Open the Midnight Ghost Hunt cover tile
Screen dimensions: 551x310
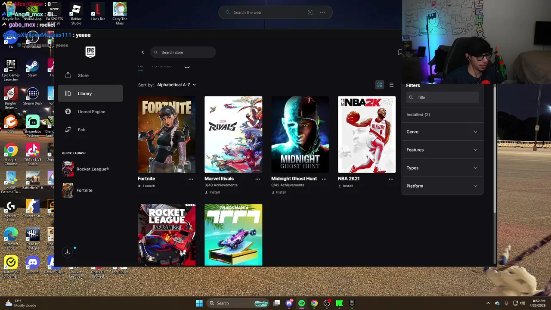click(300, 134)
